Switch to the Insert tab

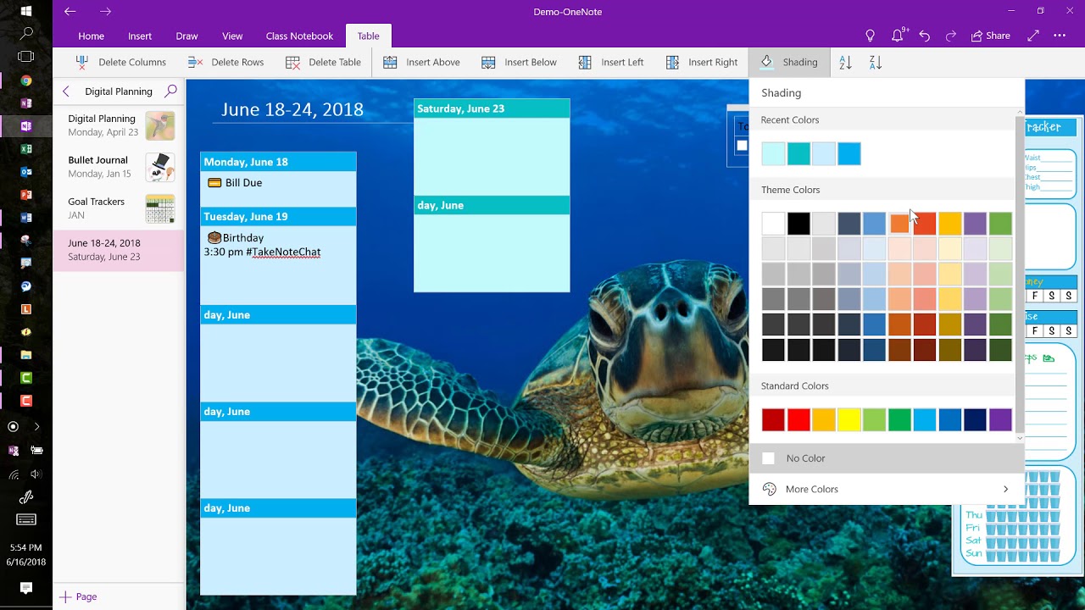pos(140,36)
